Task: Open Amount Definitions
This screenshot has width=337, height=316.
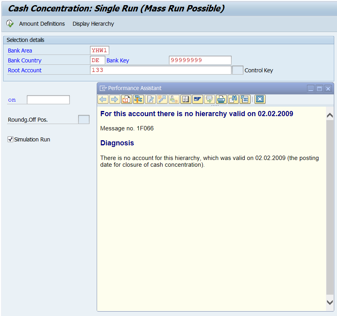Action: [x=42, y=24]
